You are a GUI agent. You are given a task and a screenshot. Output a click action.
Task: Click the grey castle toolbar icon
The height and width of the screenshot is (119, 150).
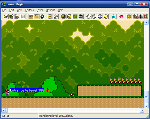click(81, 16)
